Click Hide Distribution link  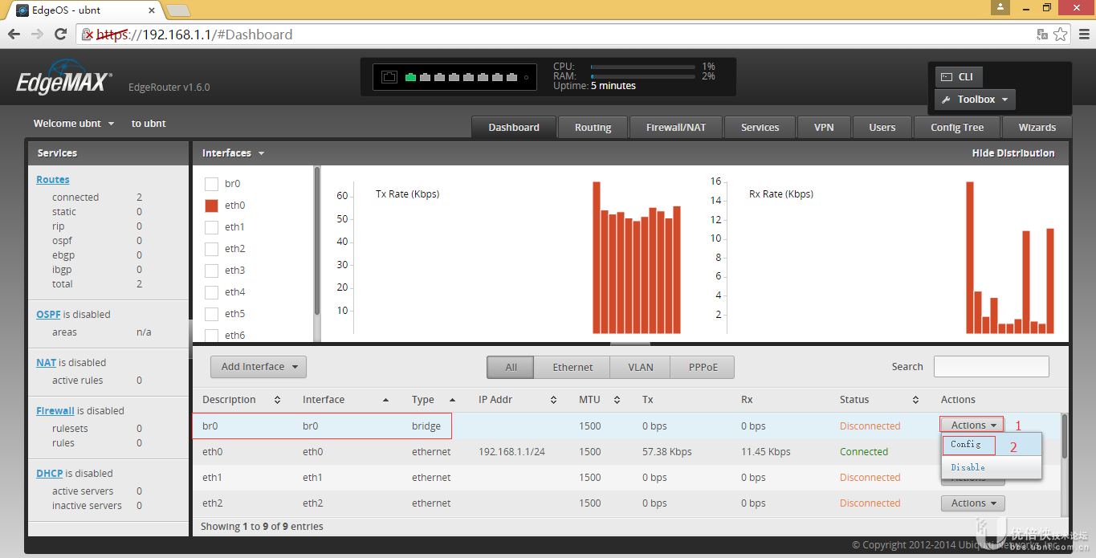pyautogui.click(x=1013, y=153)
